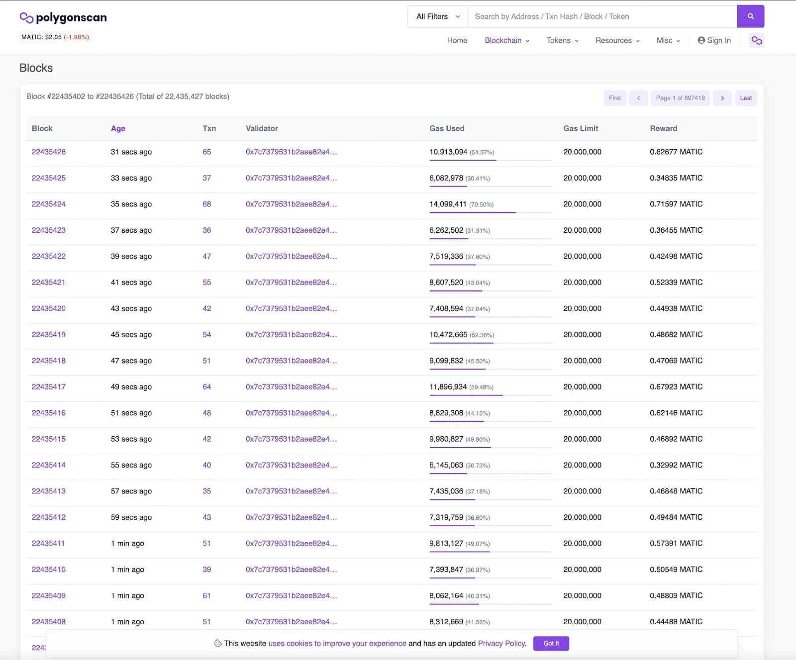This screenshot has width=796, height=660.
Task: Select reward 0.62677 MATIC
Action: click(x=676, y=152)
